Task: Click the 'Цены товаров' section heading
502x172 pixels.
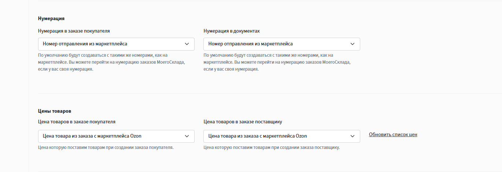Action: (x=55, y=111)
